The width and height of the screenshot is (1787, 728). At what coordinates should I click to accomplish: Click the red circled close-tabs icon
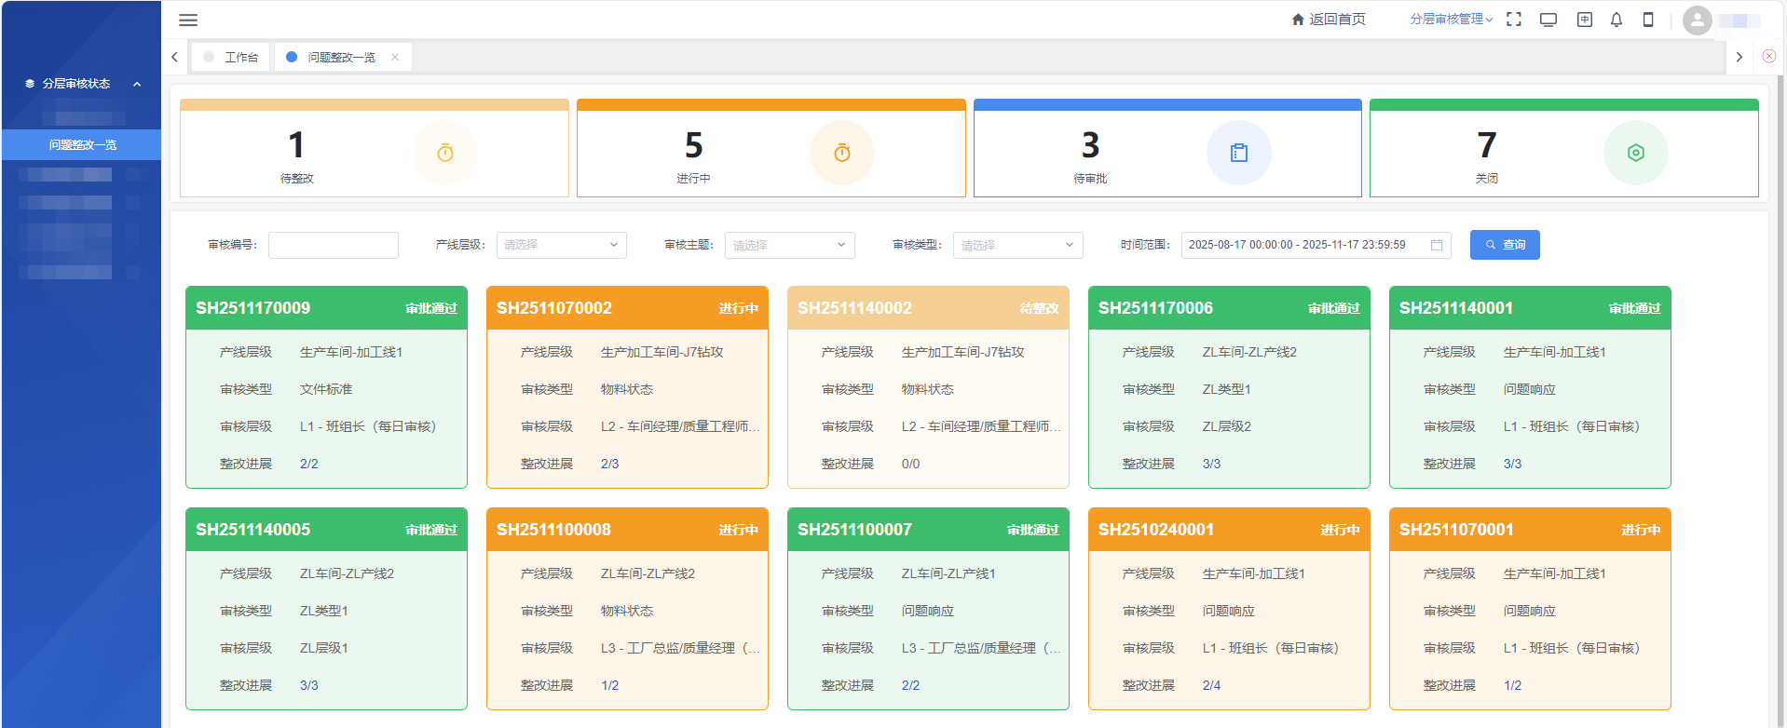[x=1768, y=56]
